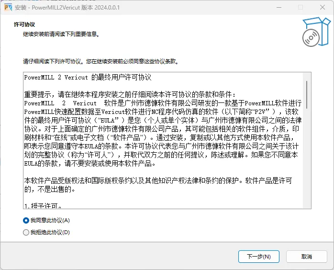Click the line 'EULA的条款,请不要安装或使用本软件产品。'
The height and width of the screenshot is (270, 334).
coord(90,163)
